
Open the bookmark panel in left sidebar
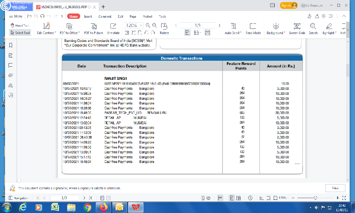[11, 45]
